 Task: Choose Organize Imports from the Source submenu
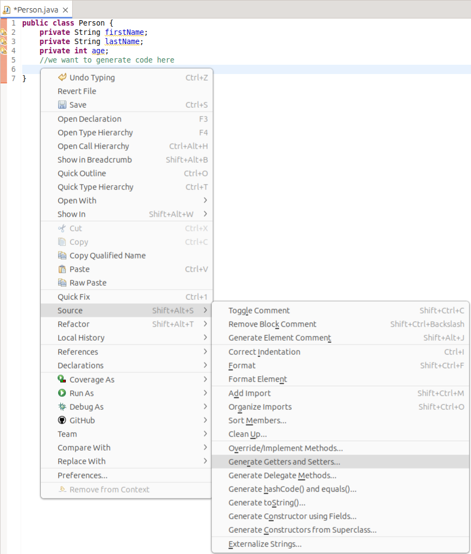tap(260, 407)
